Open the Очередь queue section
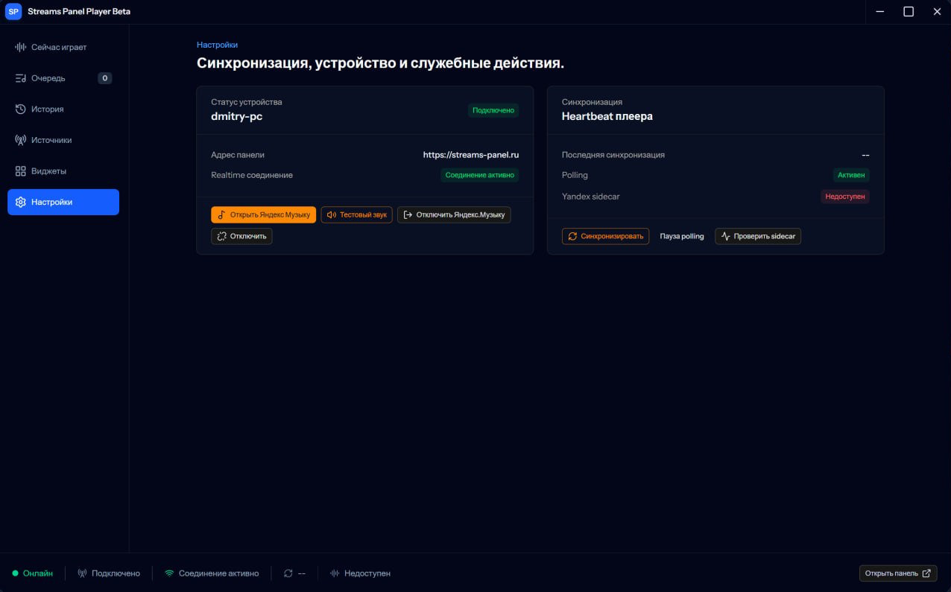The image size is (951, 592). (63, 78)
